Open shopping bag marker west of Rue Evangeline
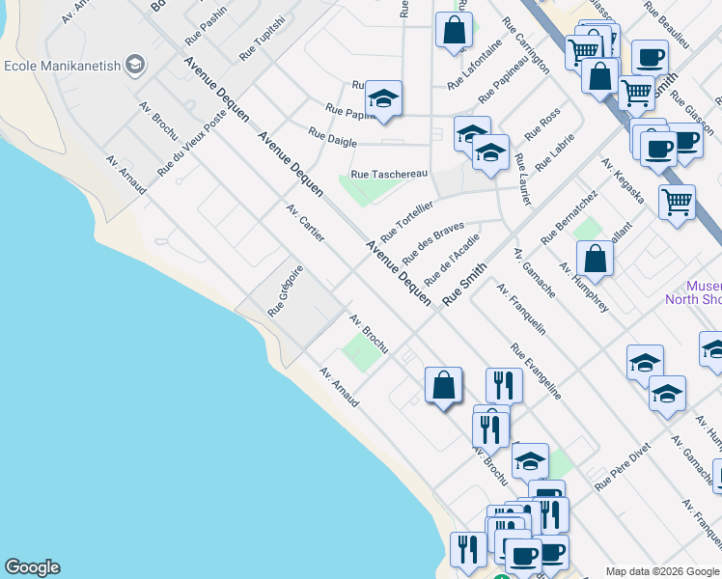The width and height of the screenshot is (722, 579). pos(443,386)
